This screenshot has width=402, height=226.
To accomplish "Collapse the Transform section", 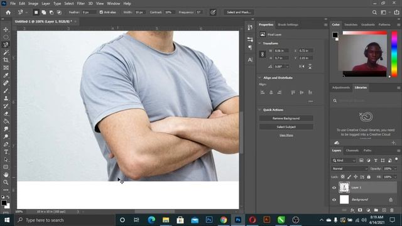I will pyautogui.click(x=259, y=43).
